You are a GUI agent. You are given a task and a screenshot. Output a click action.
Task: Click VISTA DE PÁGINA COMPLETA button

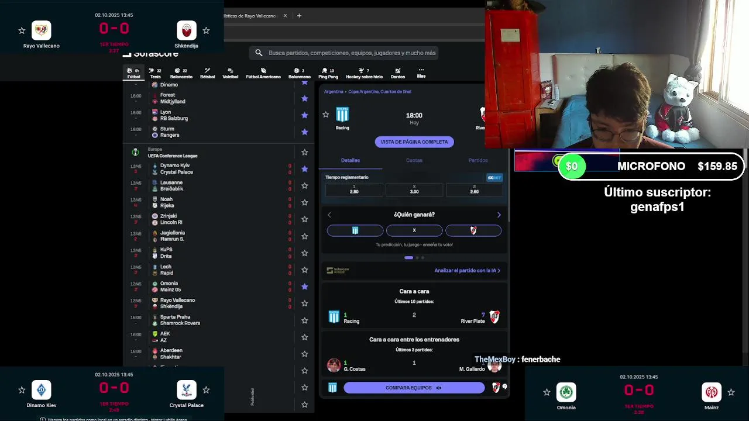click(414, 142)
